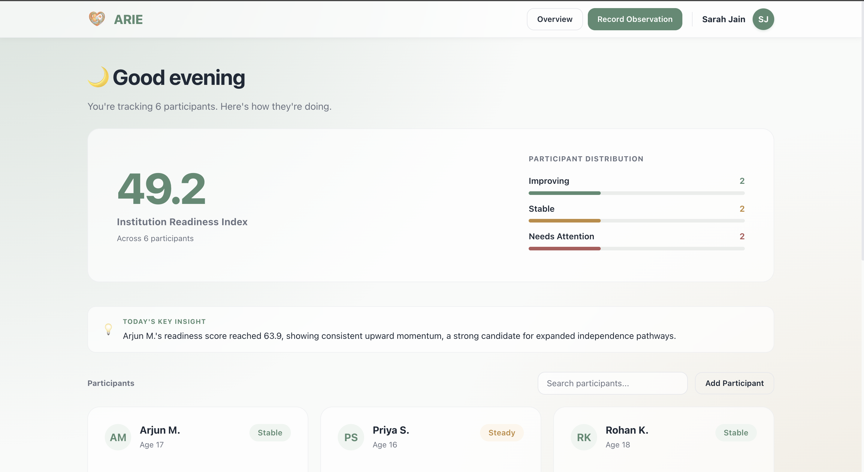
Task: Click the lightbulb insight icon
Action: point(108,329)
